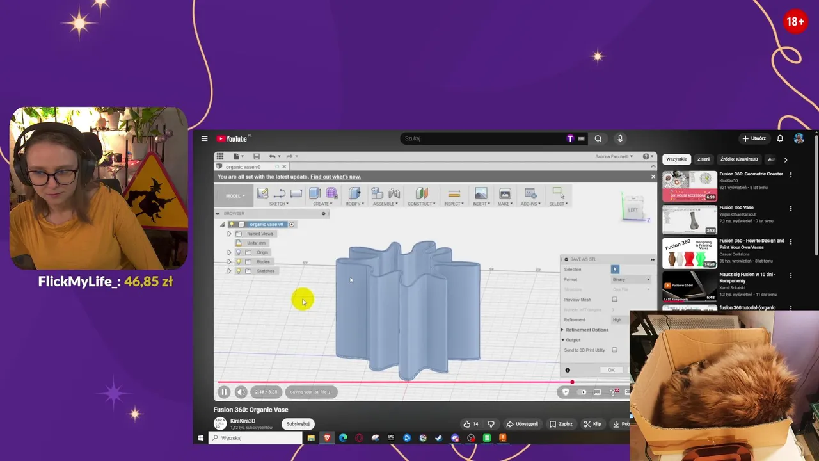Select the Fusion Extrude box icon

pyautogui.click(x=315, y=193)
